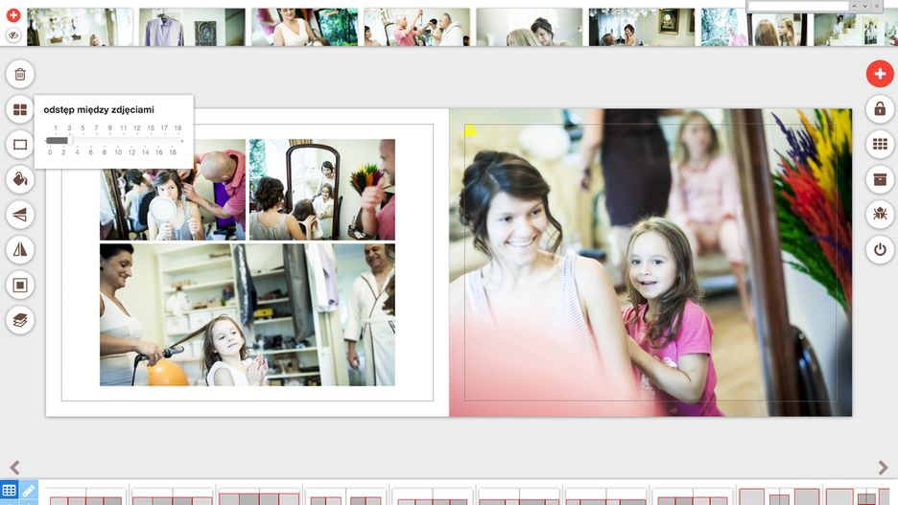
Task: Select the dark room with painting thumbnail
Action: click(x=642, y=27)
